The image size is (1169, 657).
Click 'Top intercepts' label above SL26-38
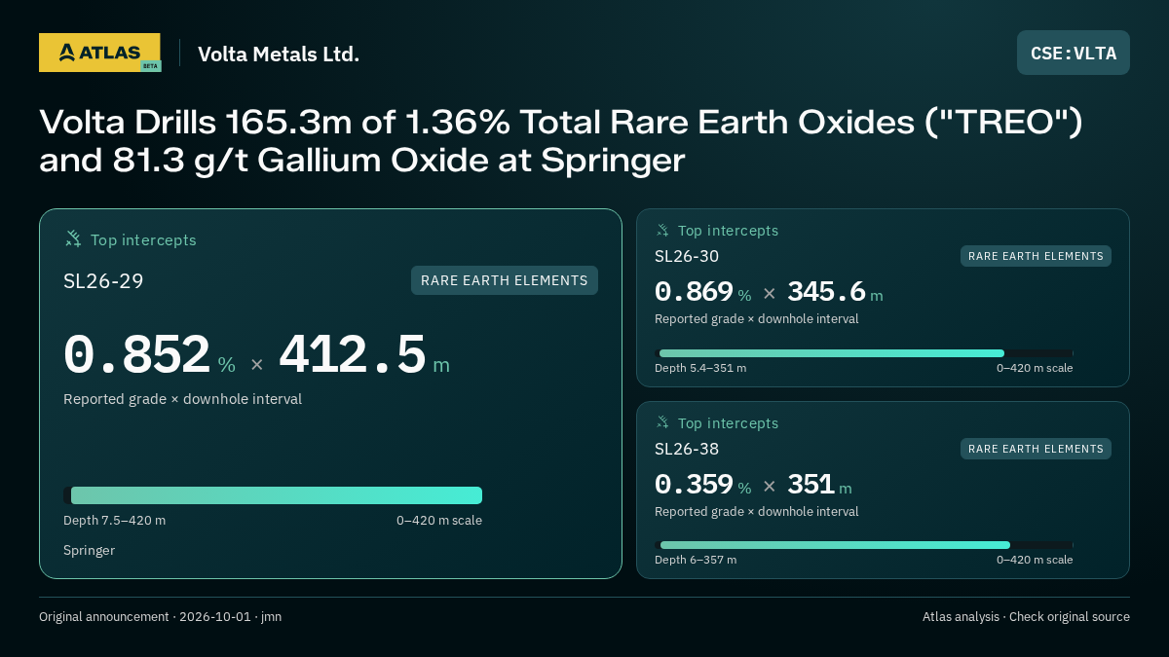pos(728,423)
